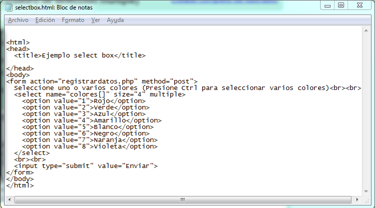Maximize the Bloc de notas window
This screenshot has height=208, width=375.
[x=341, y=5]
